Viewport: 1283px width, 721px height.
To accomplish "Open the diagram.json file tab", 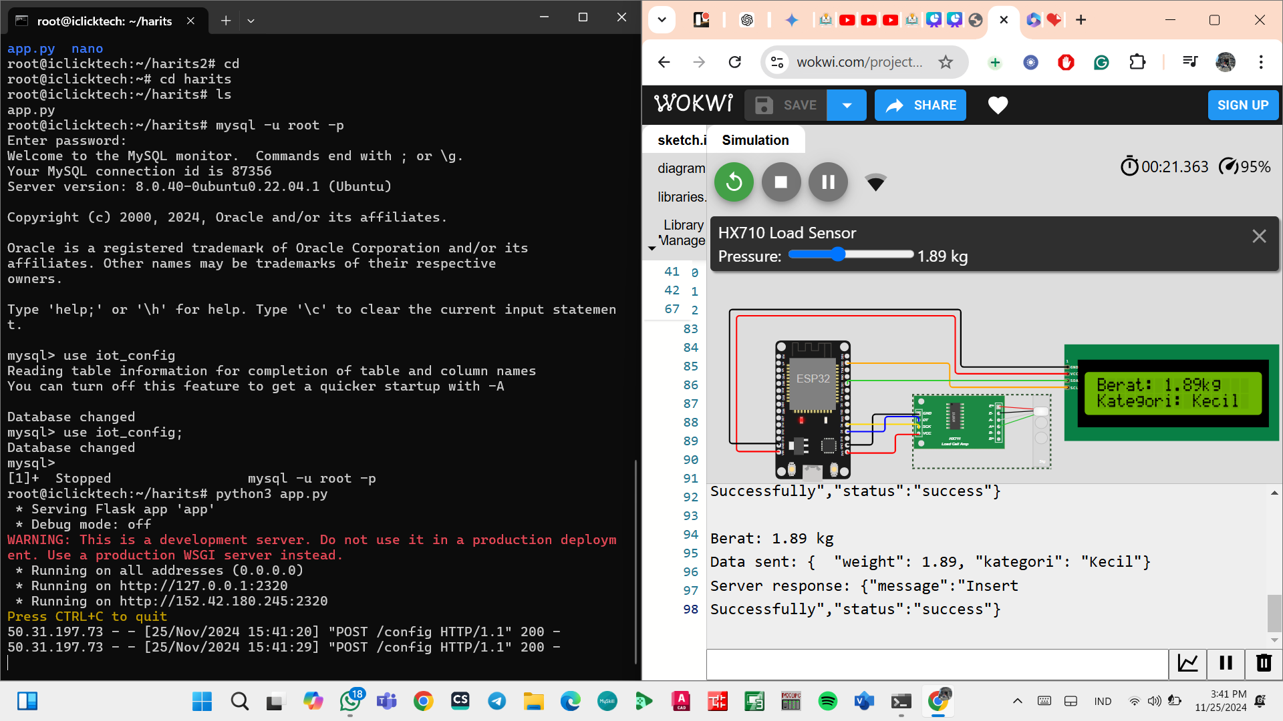I will pos(681,168).
